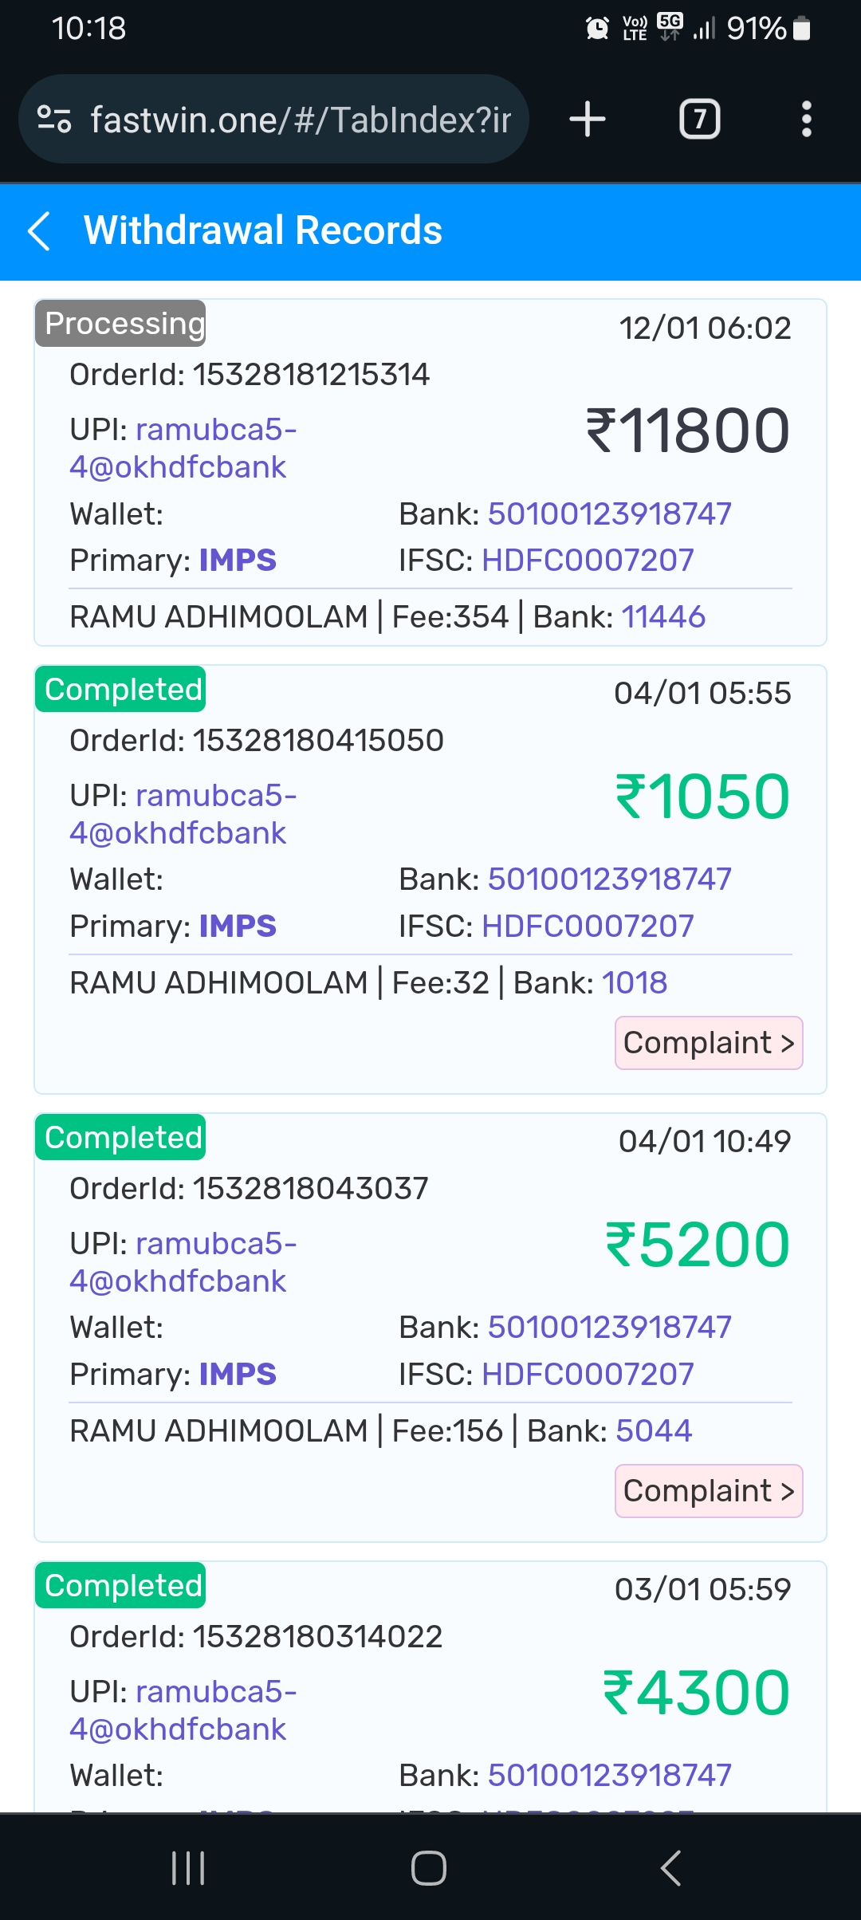Viewport: 861px width, 1920px height.
Task: Open the tab switcher showing 7 tabs
Action: [x=699, y=120]
